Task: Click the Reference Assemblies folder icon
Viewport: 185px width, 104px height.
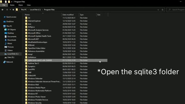Action: 26,51
